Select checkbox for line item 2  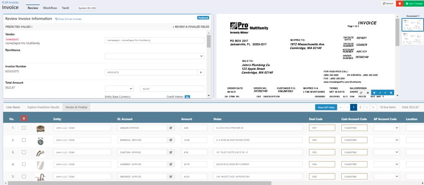(x=24, y=140)
